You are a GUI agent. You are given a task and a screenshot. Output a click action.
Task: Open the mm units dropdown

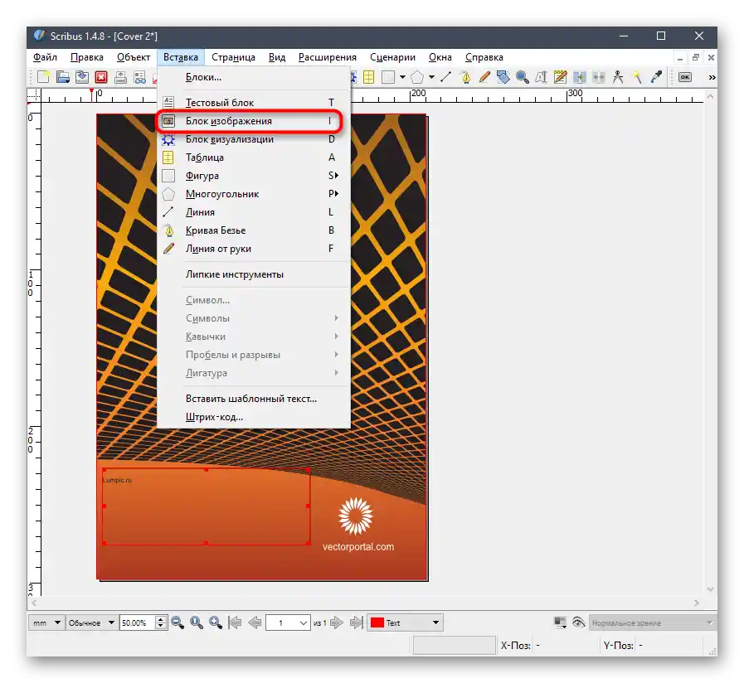(46, 622)
